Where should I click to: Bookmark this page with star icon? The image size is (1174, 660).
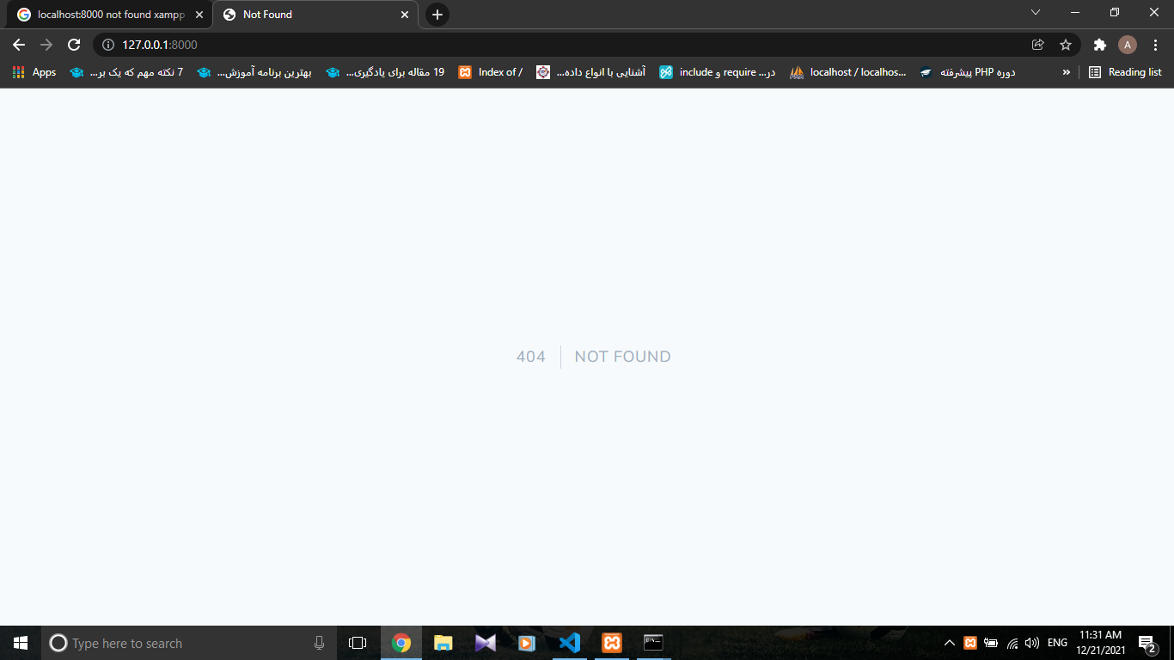tap(1066, 45)
